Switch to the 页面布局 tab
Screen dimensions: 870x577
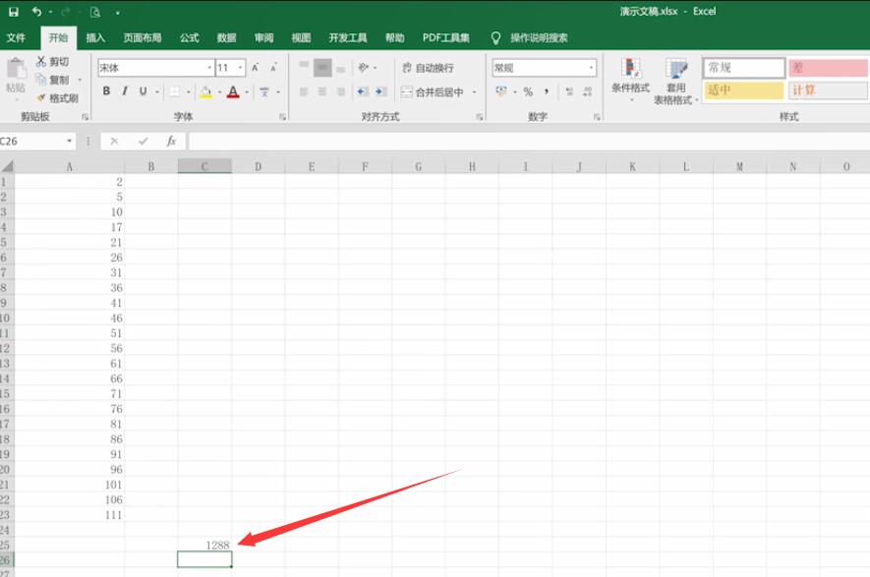point(143,37)
